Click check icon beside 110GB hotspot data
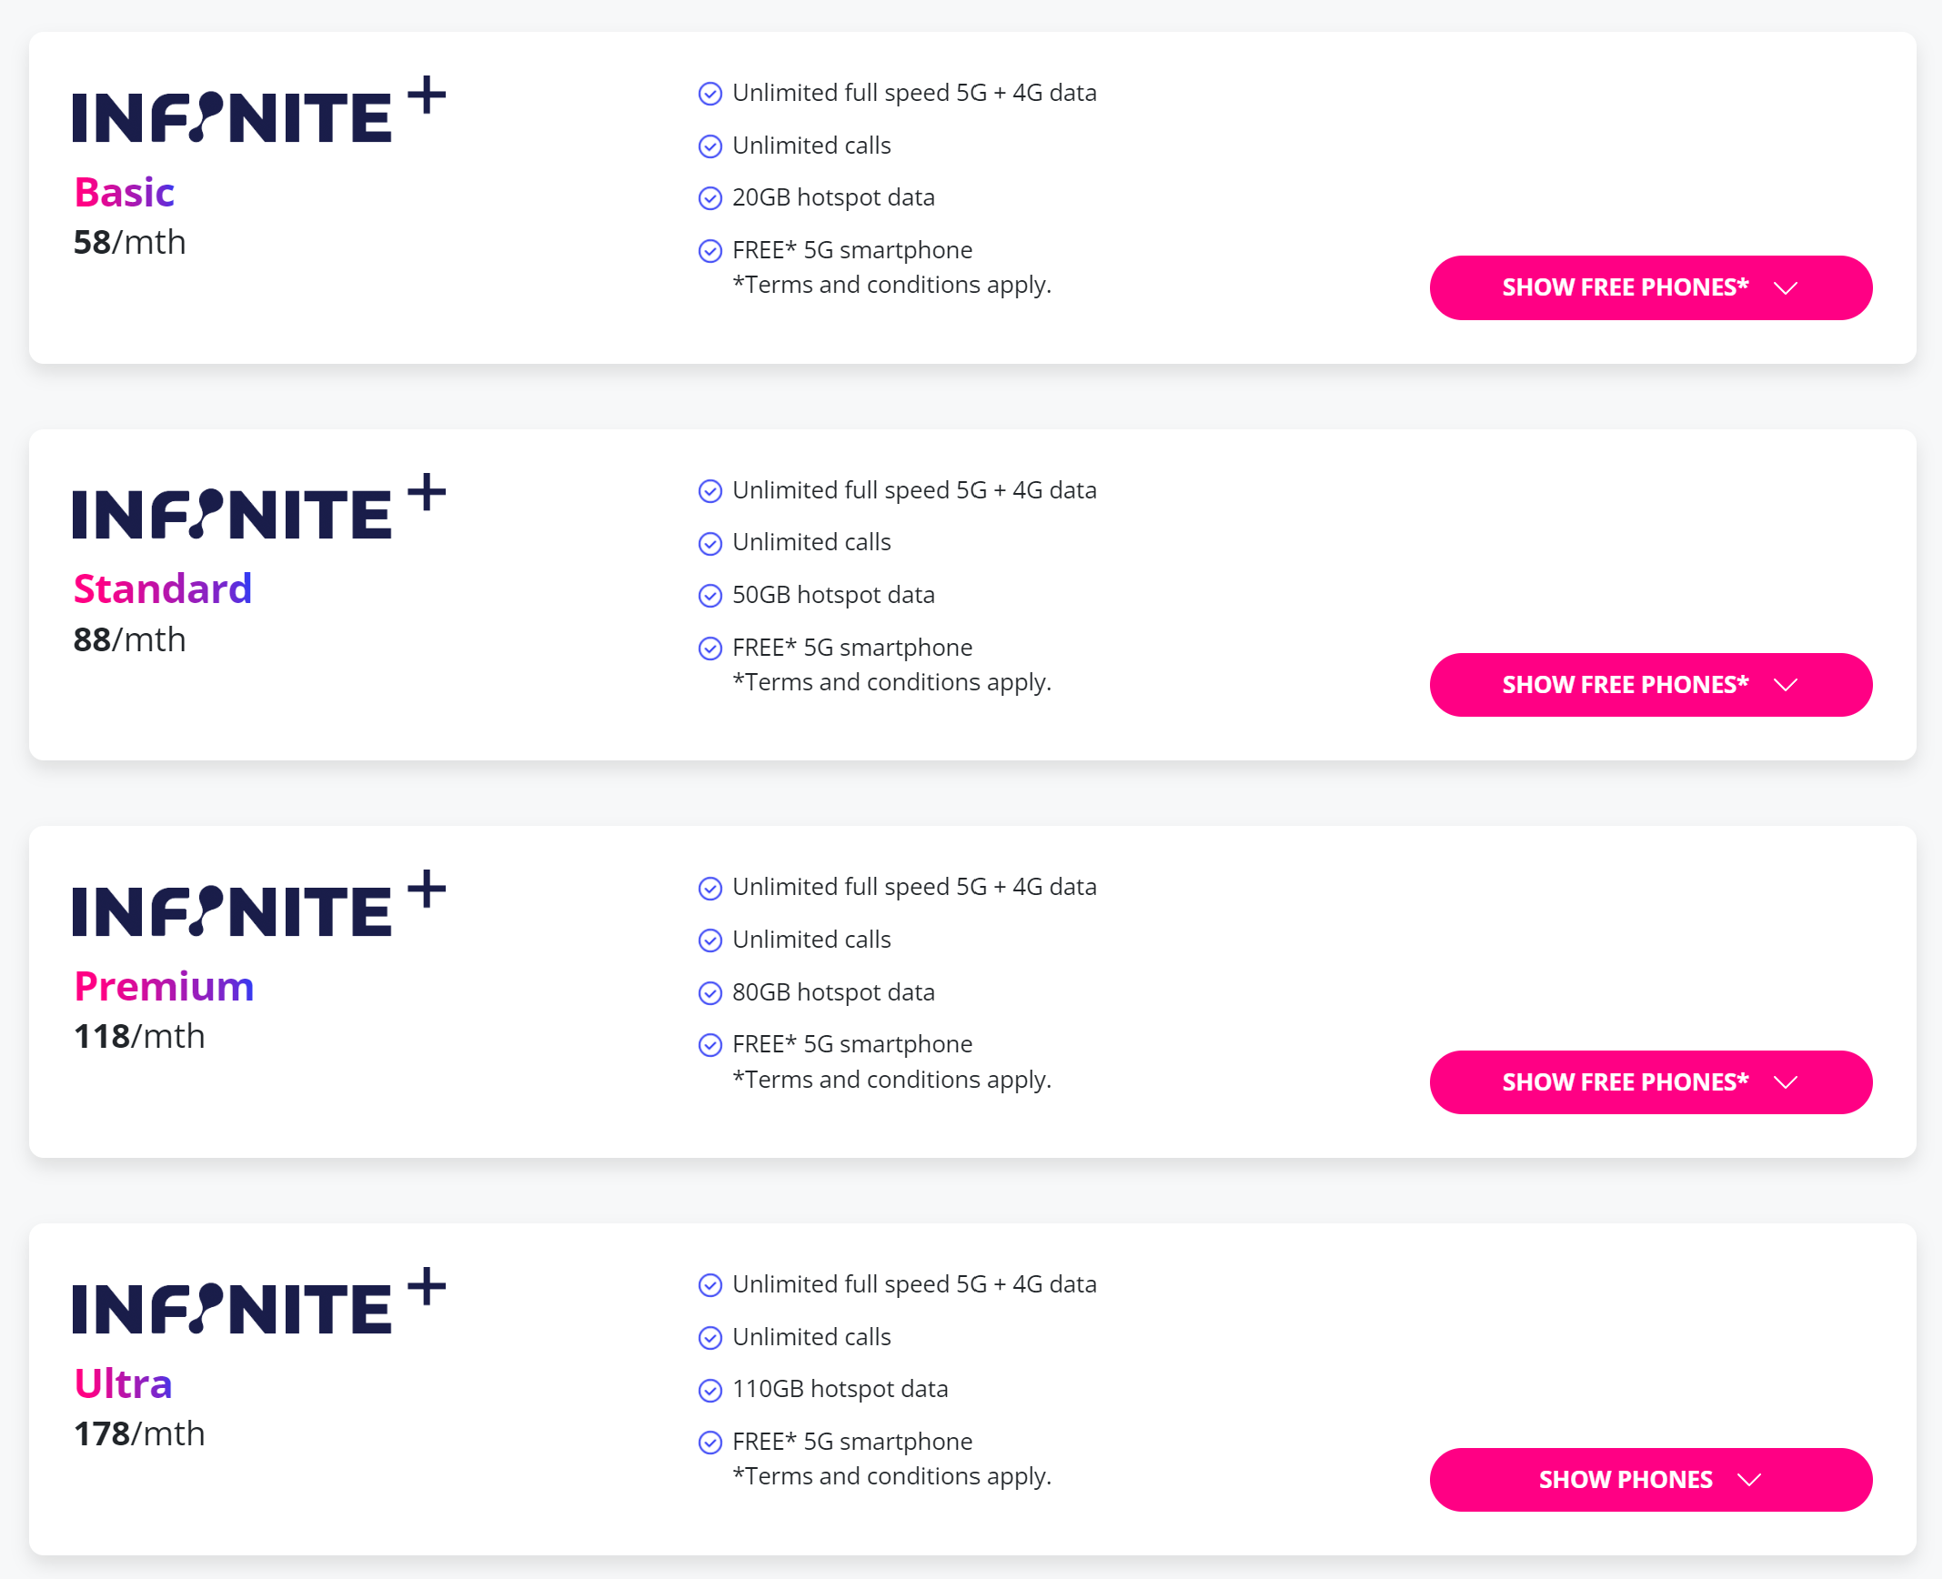The width and height of the screenshot is (1943, 1579). pyautogui.click(x=710, y=1391)
